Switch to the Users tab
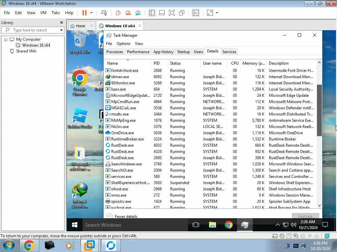Viewport: 337px width, 252px height. [x=198, y=52]
